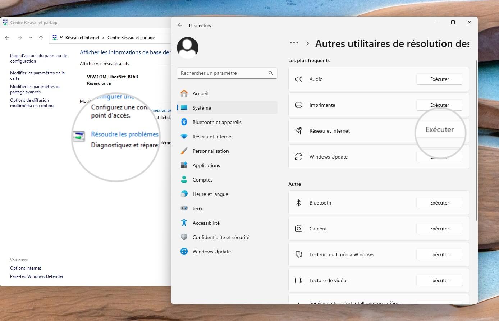499x321 pixels.
Task: Click the Réseau et Internet wifi icon in list
Action: 298,131
